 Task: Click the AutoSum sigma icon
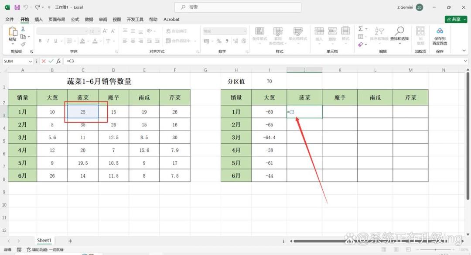[361, 29]
